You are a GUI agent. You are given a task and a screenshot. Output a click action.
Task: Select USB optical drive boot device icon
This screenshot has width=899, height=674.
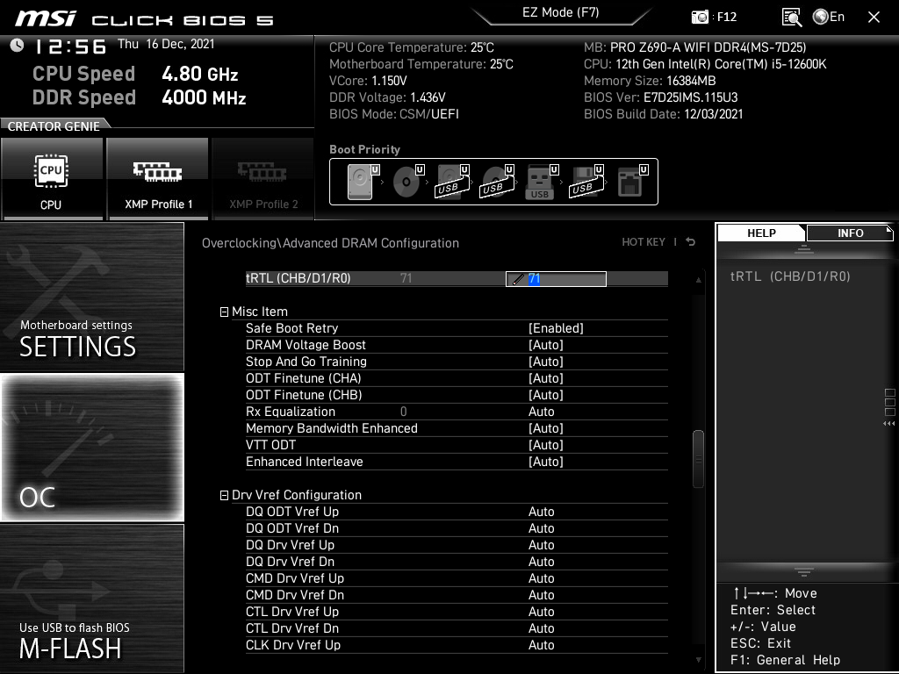(497, 181)
